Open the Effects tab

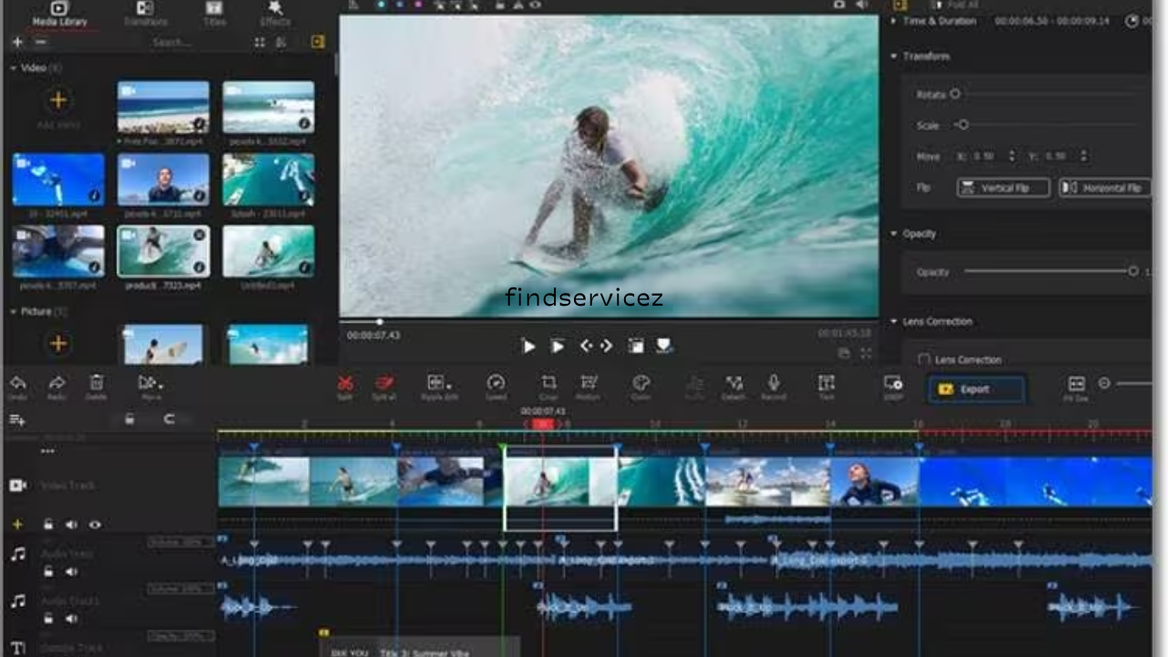tap(274, 14)
